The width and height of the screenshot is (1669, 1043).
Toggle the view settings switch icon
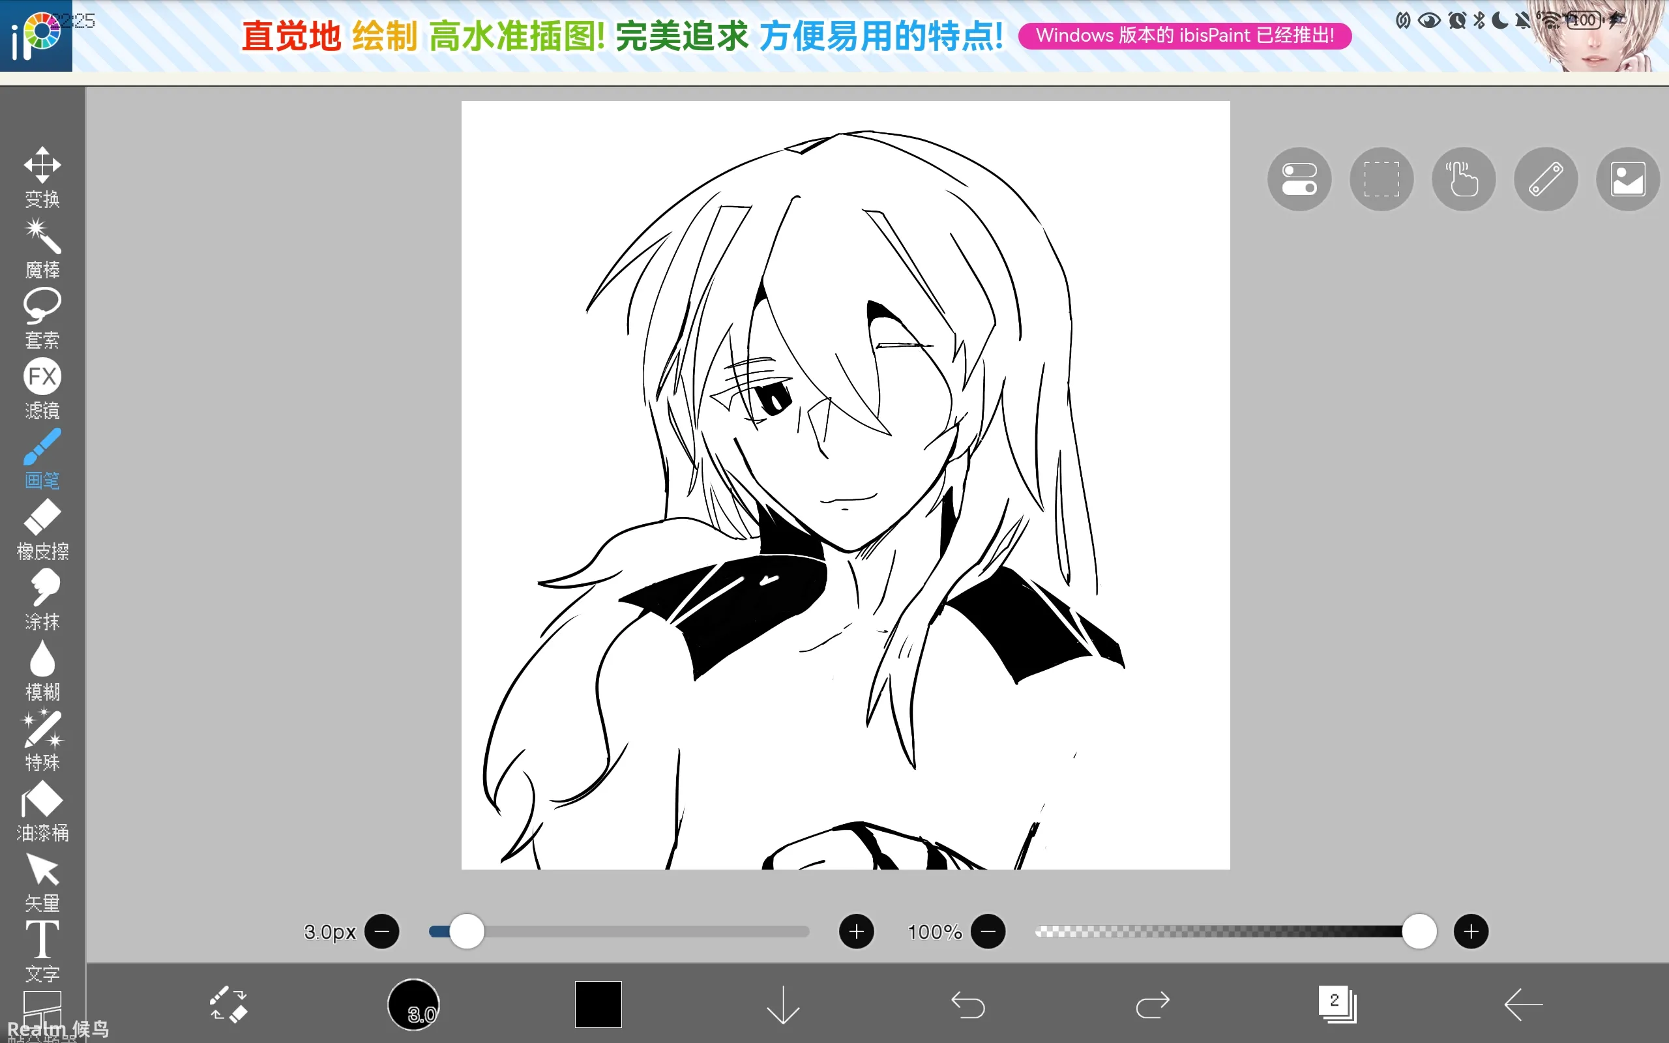(1299, 179)
